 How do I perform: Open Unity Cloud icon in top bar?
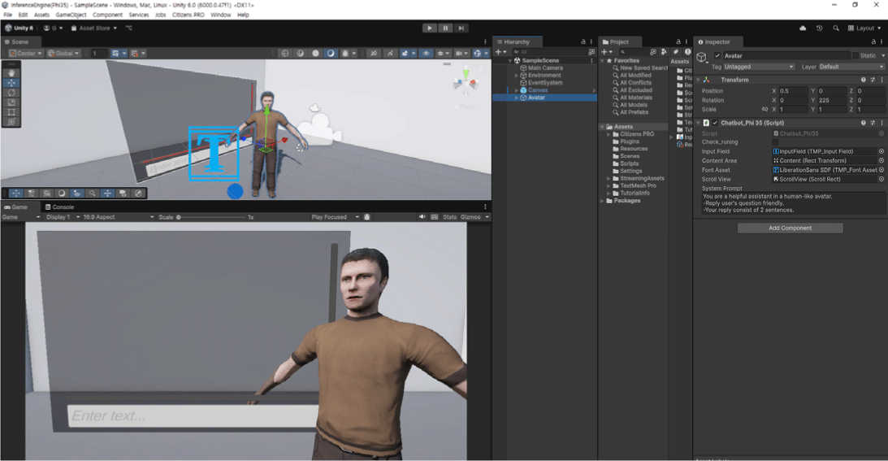point(803,28)
